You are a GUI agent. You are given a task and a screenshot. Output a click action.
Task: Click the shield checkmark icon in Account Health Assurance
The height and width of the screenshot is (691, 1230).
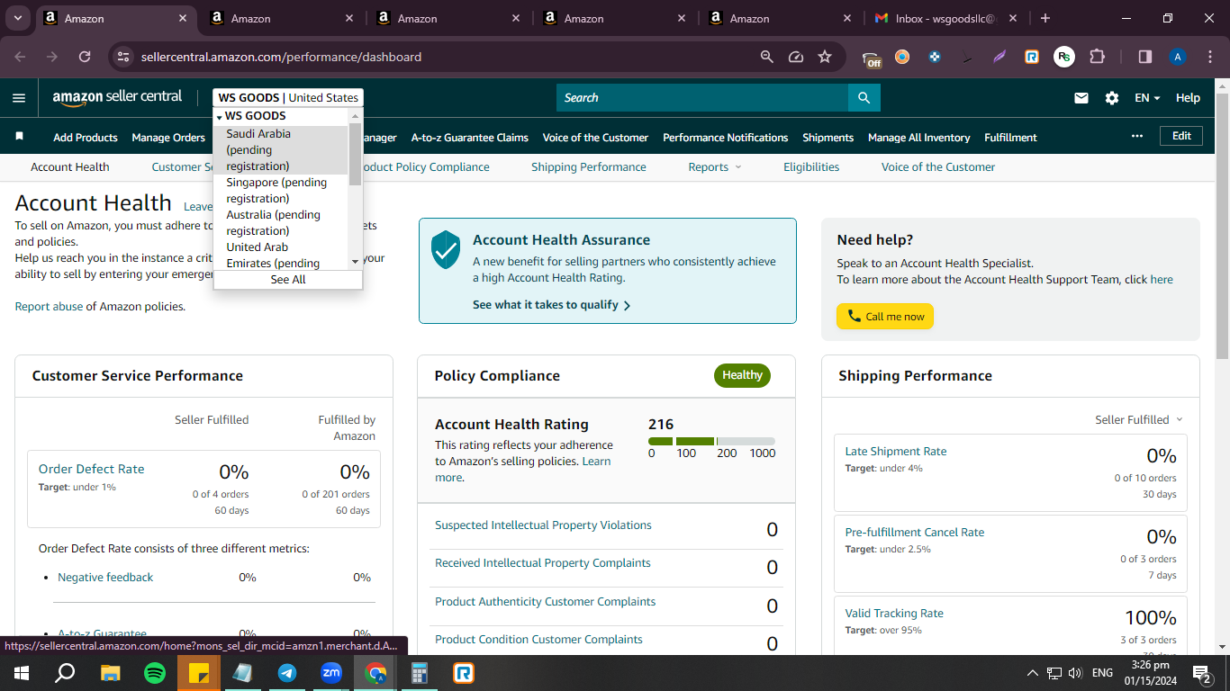pyautogui.click(x=446, y=249)
